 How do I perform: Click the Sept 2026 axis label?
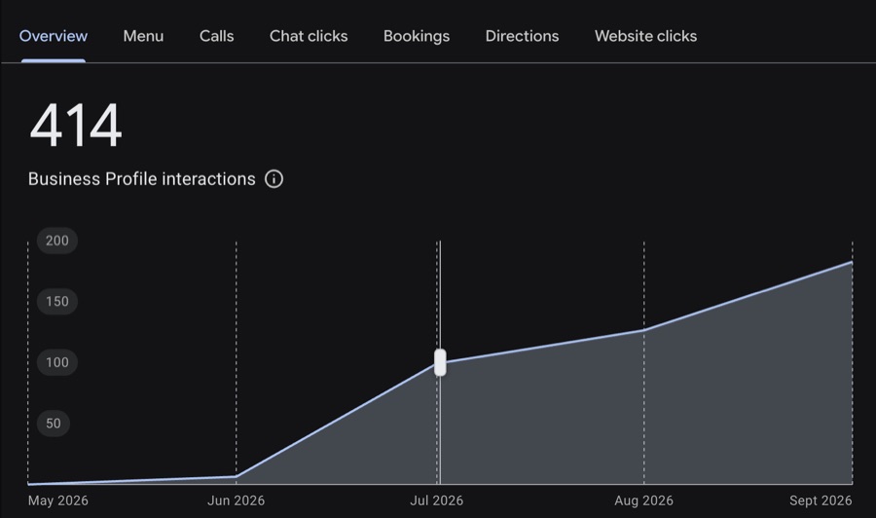pos(821,500)
